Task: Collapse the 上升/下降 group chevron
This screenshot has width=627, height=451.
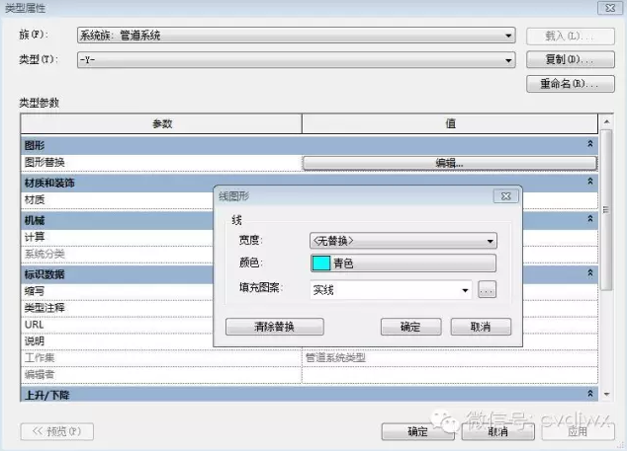Action: pyautogui.click(x=590, y=395)
